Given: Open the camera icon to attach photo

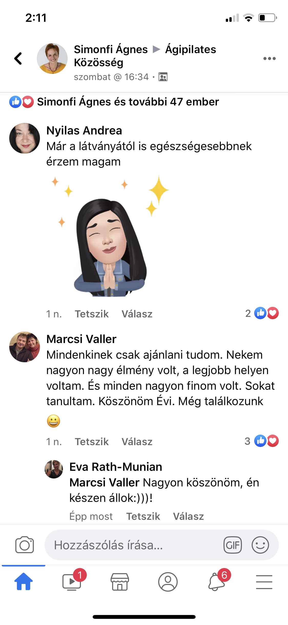Looking at the screenshot, I should coord(25,545).
